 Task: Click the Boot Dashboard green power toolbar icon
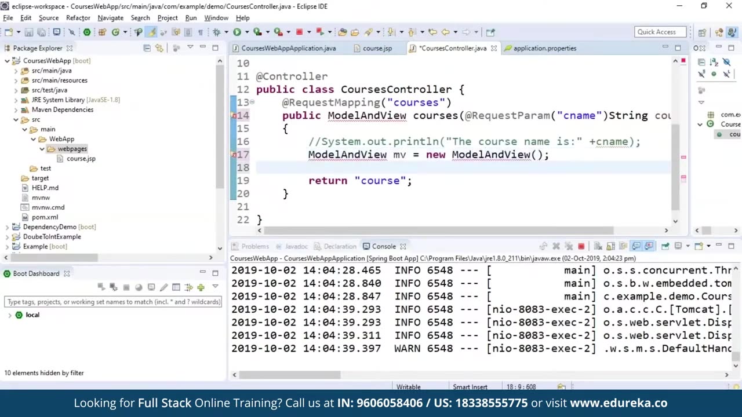87,32
